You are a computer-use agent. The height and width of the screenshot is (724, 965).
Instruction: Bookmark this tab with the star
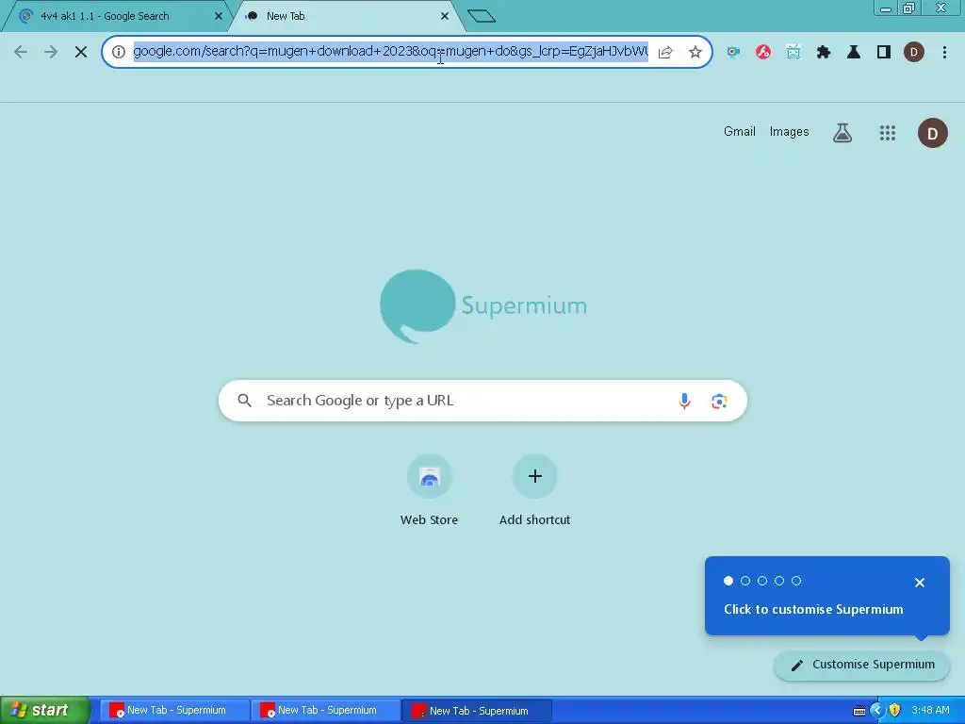coord(695,53)
